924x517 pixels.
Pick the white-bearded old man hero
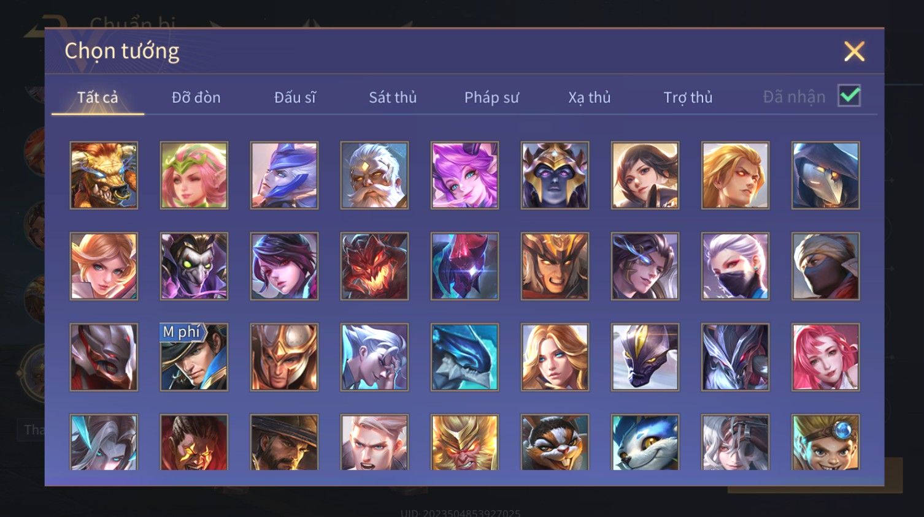374,175
